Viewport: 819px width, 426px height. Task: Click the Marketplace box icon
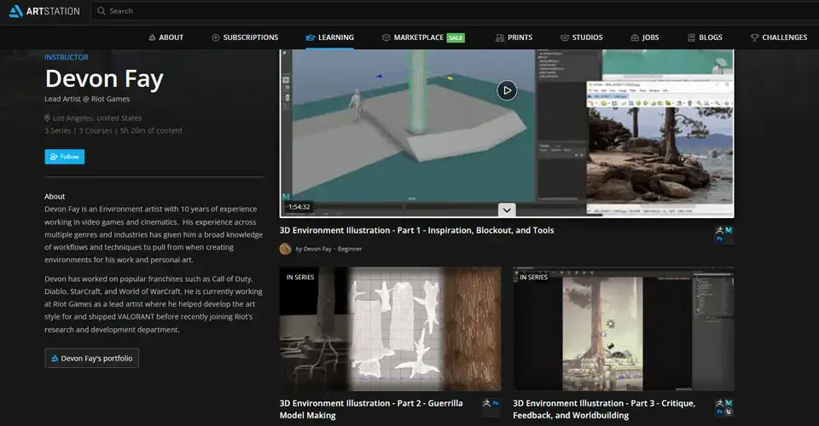(386, 37)
